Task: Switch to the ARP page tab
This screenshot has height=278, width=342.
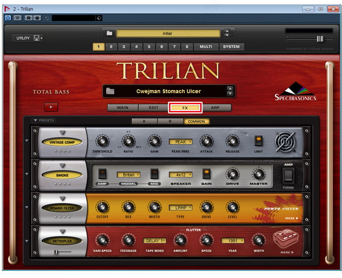Action: point(215,107)
